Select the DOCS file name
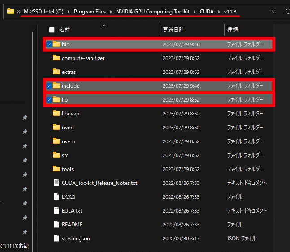This screenshot has height=252, width=290. 69,197
